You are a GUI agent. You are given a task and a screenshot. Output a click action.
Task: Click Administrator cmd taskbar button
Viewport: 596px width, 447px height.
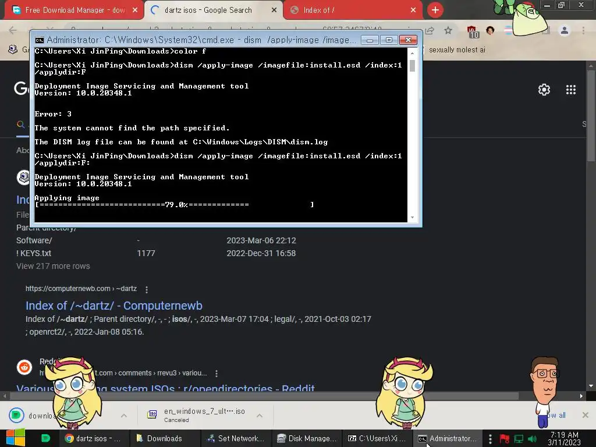tap(448, 439)
